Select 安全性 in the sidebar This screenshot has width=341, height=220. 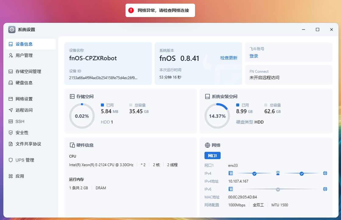pyautogui.click(x=31, y=133)
